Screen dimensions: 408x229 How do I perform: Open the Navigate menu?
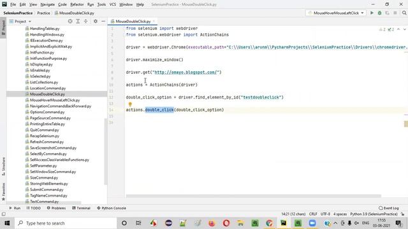48,4
